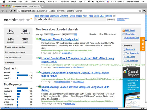
Task: Open Loaded Dervish Blem Skateboard Deck result
Action: (75, 74)
